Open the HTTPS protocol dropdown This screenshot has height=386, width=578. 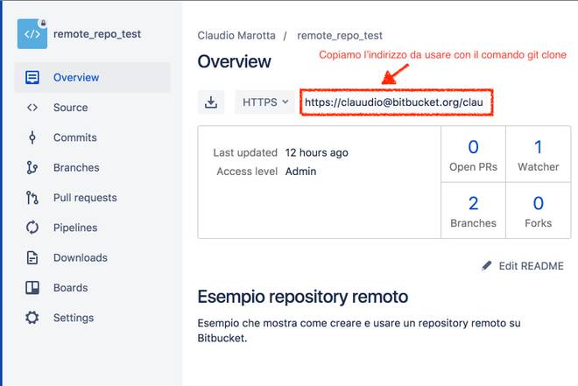tap(264, 102)
